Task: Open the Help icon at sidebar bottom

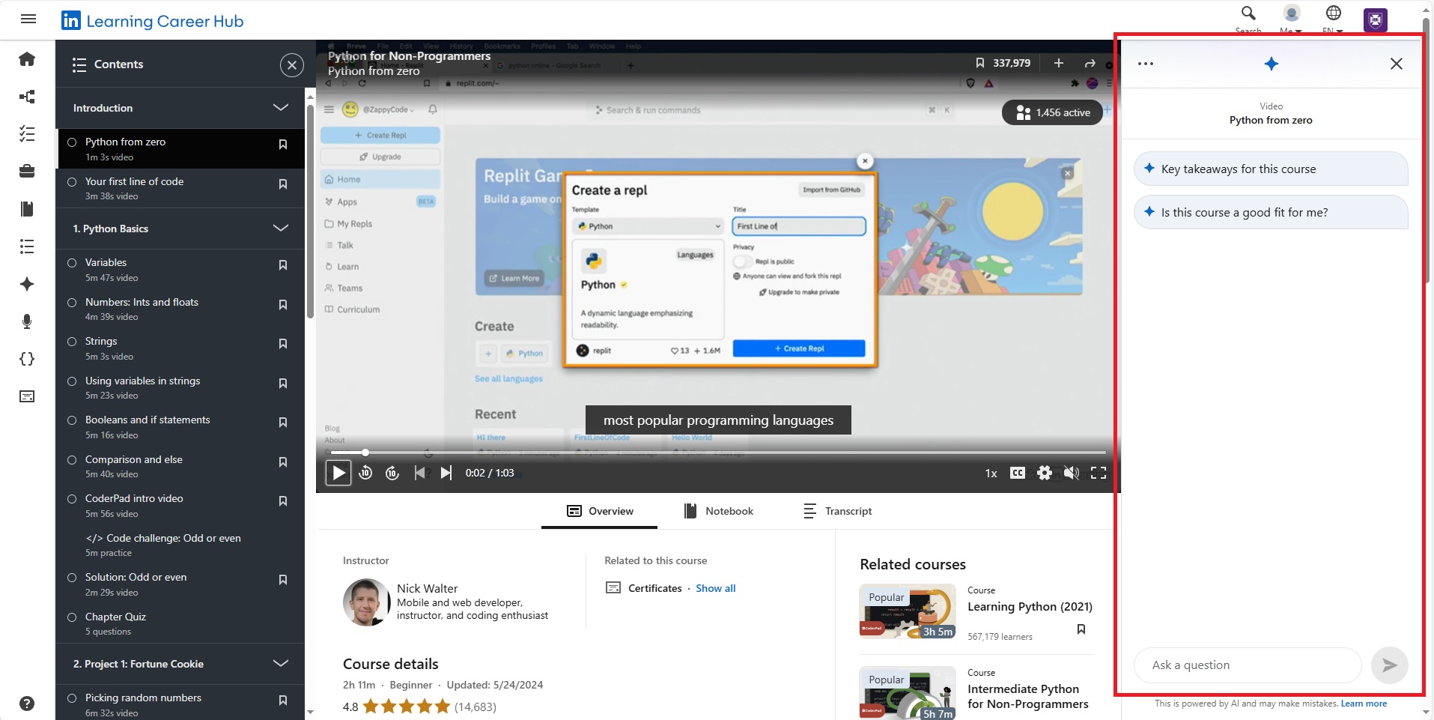Action: click(x=27, y=704)
